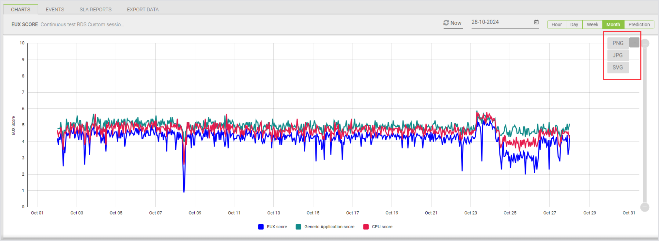Click the blue EUX score legend marker
The image size is (659, 241).
pos(261,227)
